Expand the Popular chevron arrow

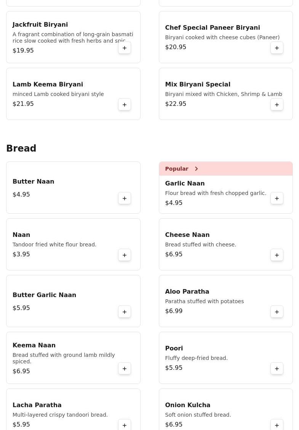tap(197, 169)
